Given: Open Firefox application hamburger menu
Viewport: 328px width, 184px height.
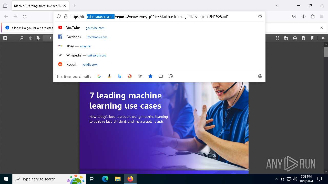Looking at the screenshot, I should [x=322, y=17].
